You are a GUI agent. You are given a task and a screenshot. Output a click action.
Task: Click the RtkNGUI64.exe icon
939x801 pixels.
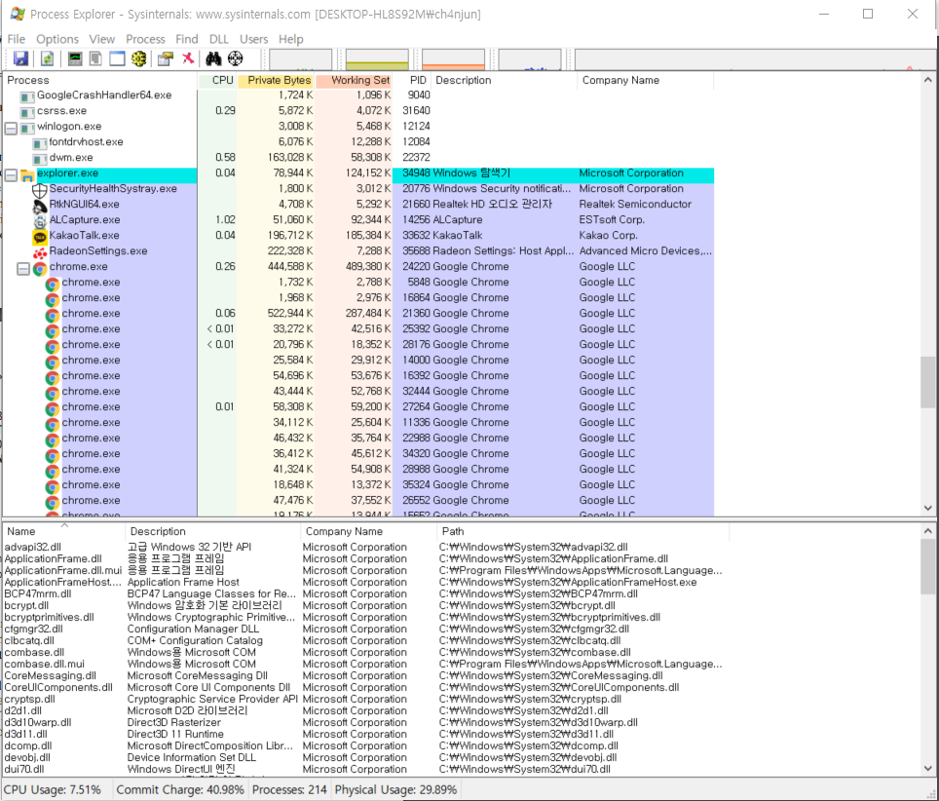point(40,207)
